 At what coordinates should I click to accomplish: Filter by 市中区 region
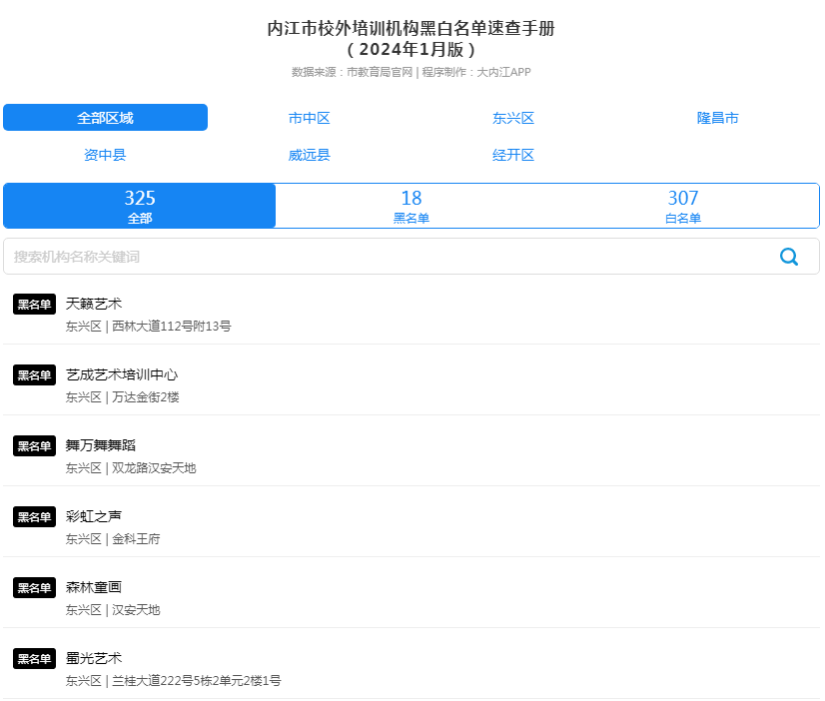pyautogui.click(x=310, y=118)
